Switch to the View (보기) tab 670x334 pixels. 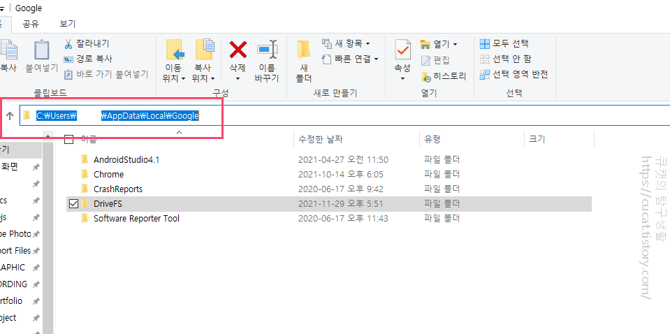click(68, 24)
